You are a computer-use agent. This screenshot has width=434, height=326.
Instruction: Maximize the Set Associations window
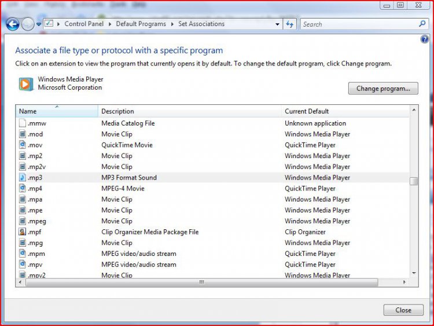(x=400, y=5)
